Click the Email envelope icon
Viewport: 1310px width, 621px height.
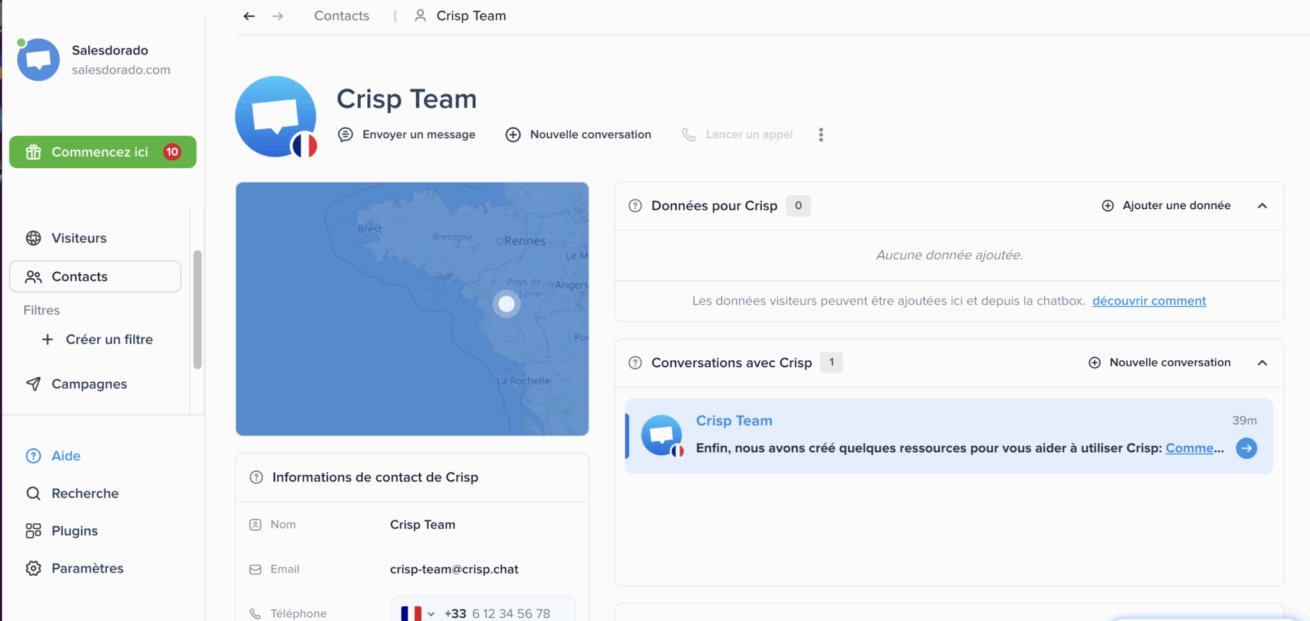pos(255,569)
